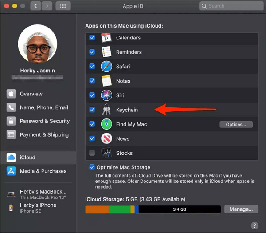The width and height of the screenshot is (266, 233).
Task: Click the Siri icon
Action: (x=106, y=95)
